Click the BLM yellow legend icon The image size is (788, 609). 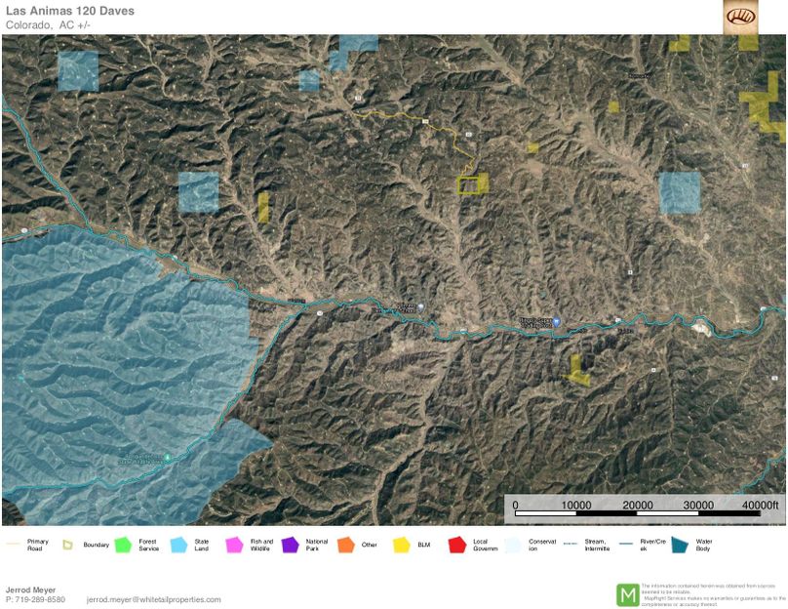point(402,545)
